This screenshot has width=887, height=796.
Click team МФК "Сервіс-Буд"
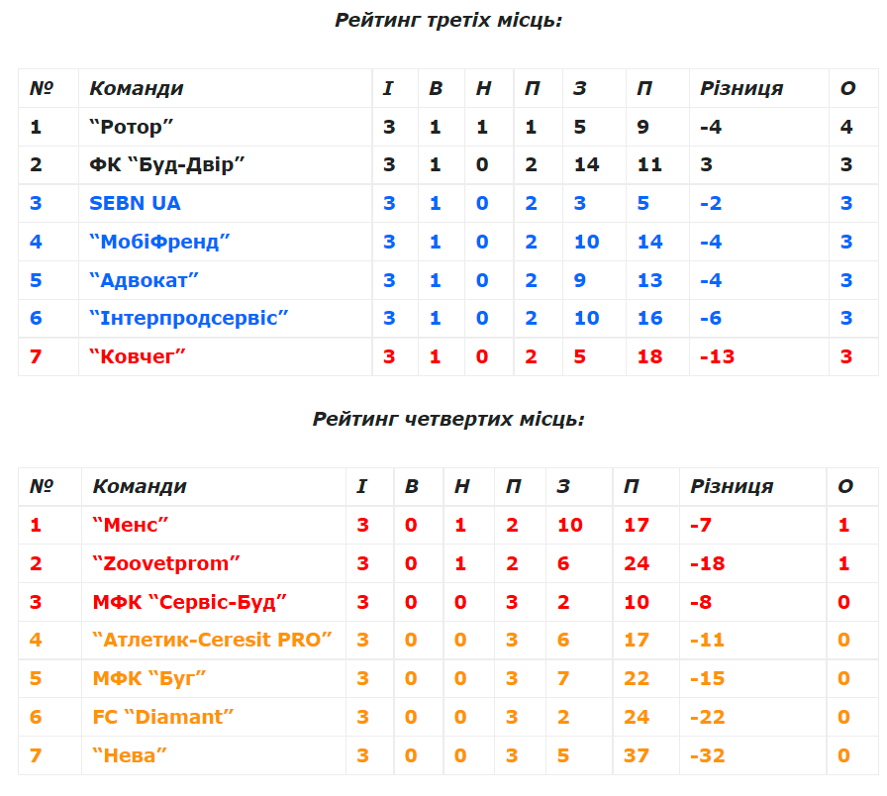pos(190,602)
